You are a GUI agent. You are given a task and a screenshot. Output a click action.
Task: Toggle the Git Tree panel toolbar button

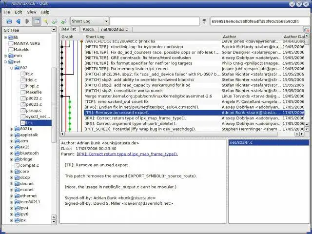click(37, 21)
